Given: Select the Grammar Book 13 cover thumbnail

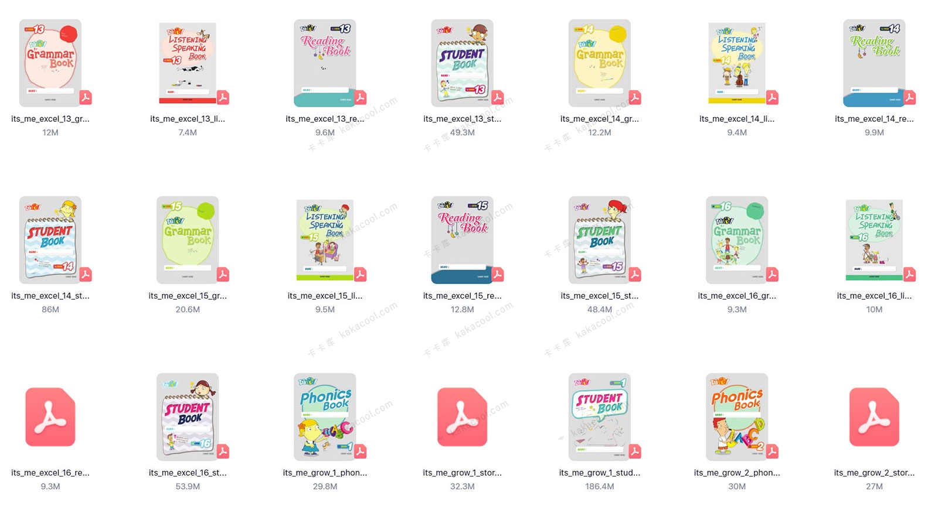Looking at the screenshot, I should pos(50,63).
